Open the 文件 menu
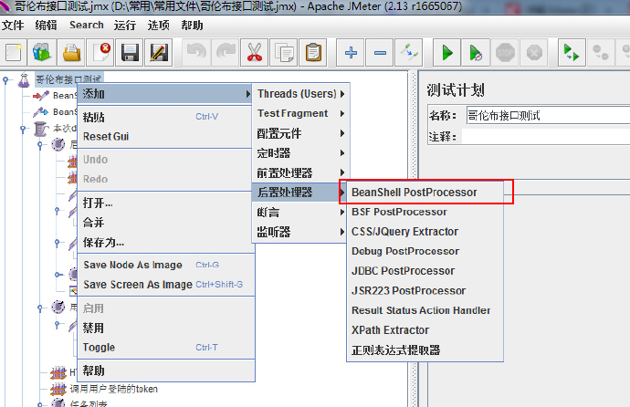This screenshot has width=630, height=407. (x=13, y=26)
